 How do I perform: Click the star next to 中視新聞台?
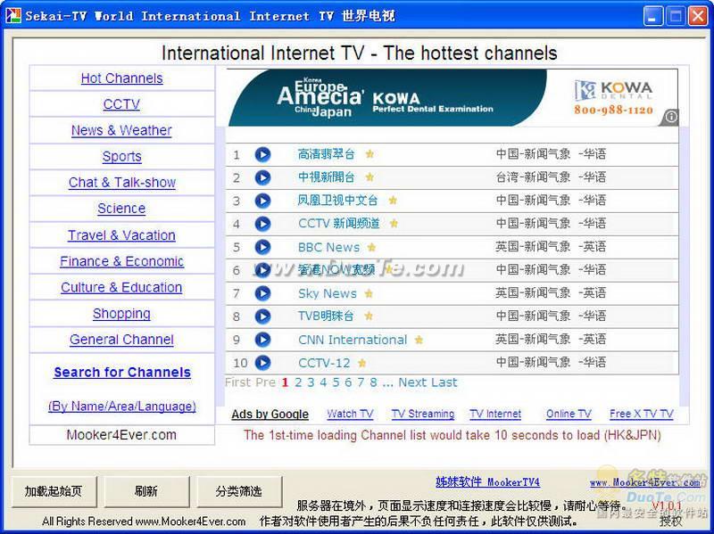click(369, 177)
